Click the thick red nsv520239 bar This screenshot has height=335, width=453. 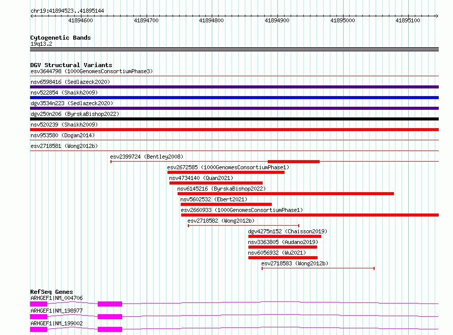point(234,130)
